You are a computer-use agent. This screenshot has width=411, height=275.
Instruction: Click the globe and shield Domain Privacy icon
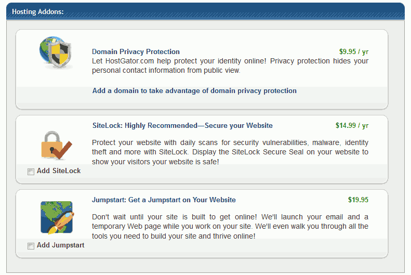[56, 53]
